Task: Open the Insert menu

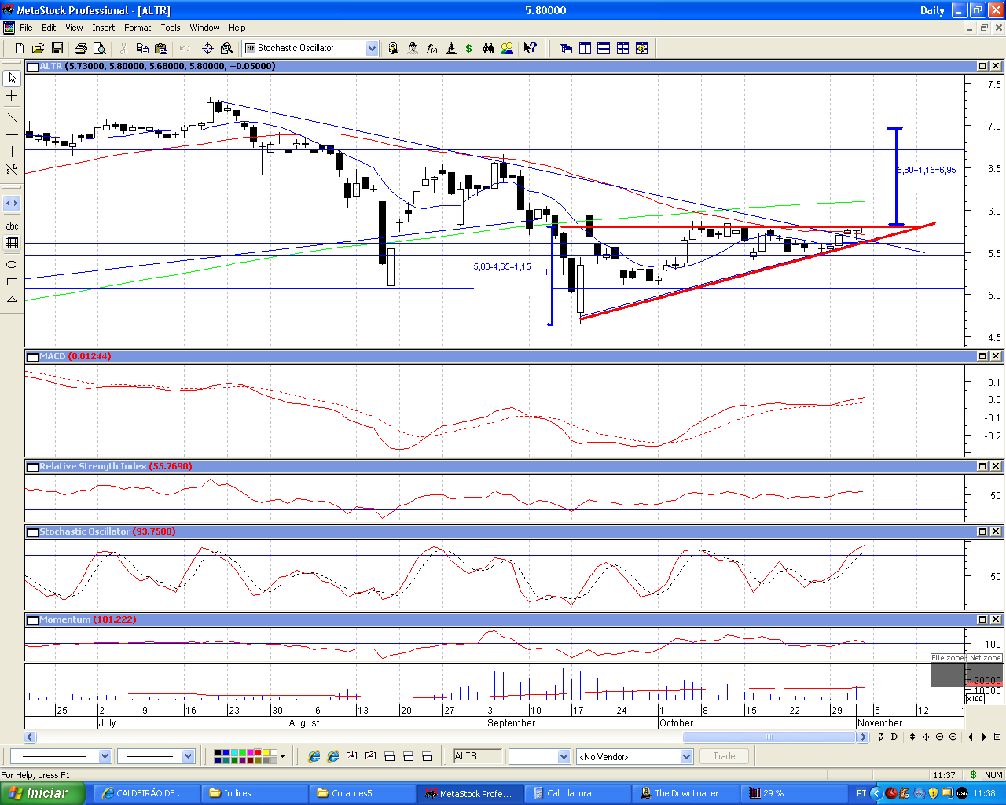Action: pyautogui.click(x=103, y=28)
